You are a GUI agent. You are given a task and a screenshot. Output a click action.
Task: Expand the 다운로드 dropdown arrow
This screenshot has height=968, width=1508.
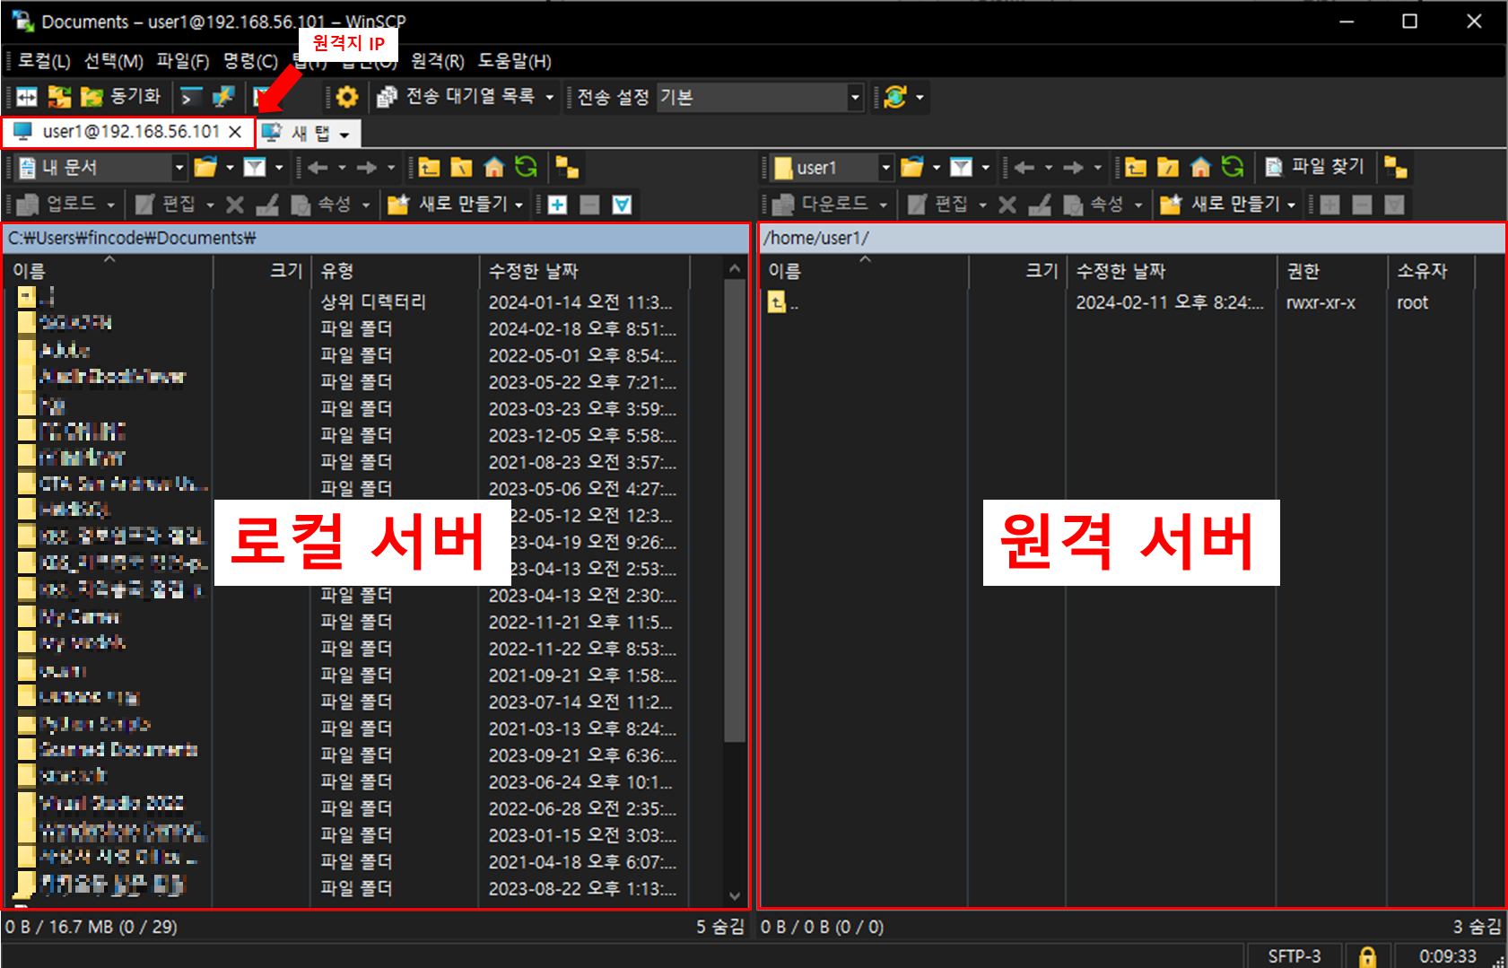[x=884, y=205]
